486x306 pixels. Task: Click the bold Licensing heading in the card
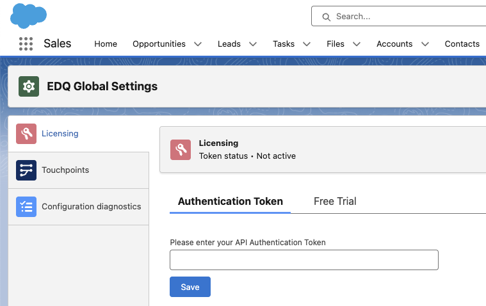(x=218, y=143)
